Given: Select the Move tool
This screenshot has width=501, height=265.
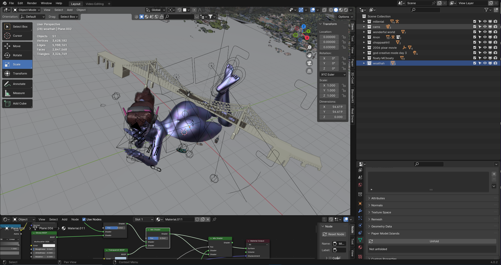Looking at the screenshot, I should (x=17, y=46).
